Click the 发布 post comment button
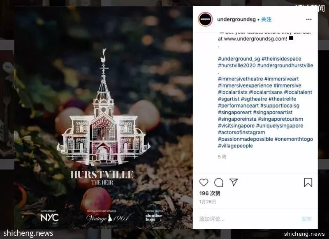 pyautogui.click(x=306, y=219)
